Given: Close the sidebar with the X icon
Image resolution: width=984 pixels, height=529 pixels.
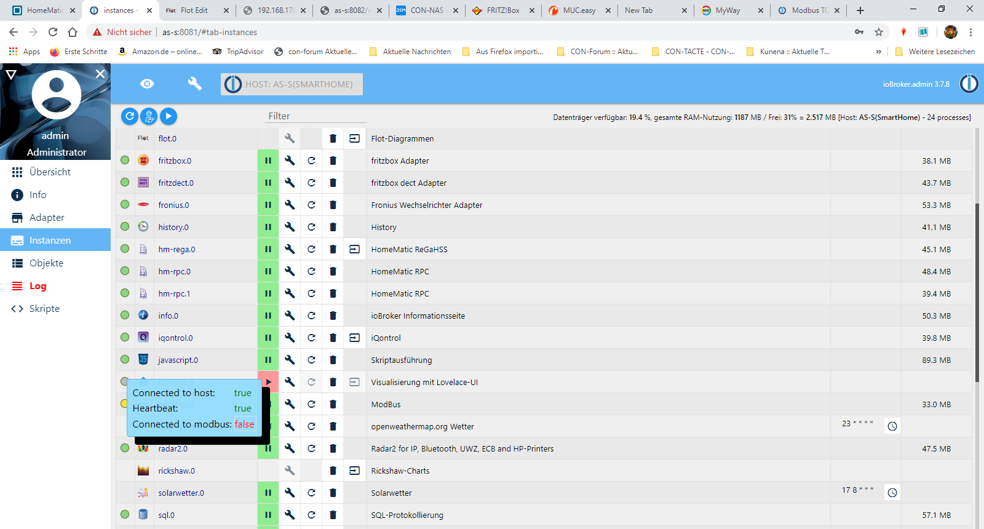Looking at the screenshot, I should 100,74.
